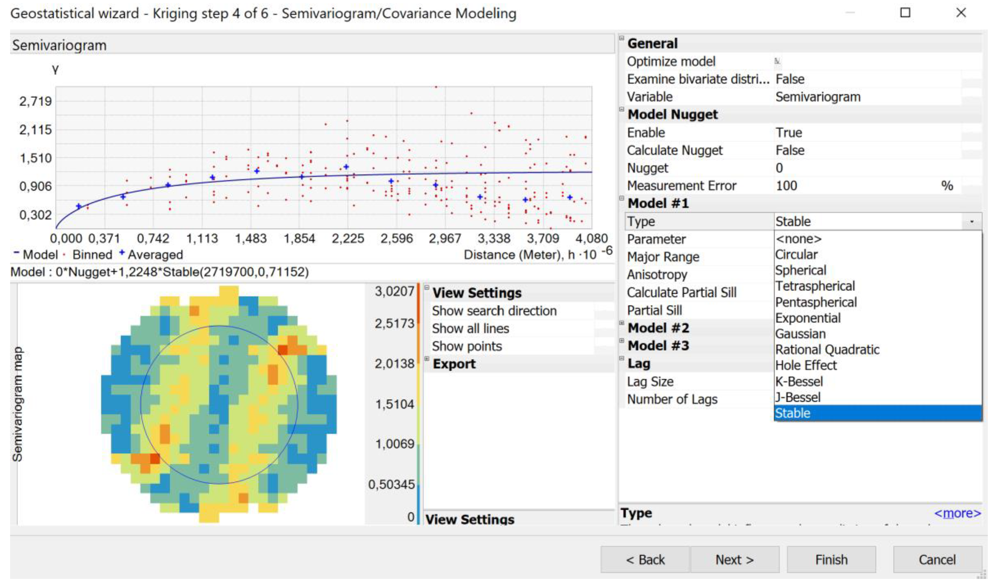Choose Spherical from the type list
The height and width of the screenshot is (586, 993).
(x=800, y=271)
